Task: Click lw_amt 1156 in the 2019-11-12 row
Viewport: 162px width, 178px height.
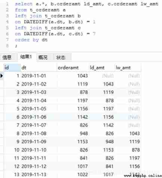Action: (134, 166)
